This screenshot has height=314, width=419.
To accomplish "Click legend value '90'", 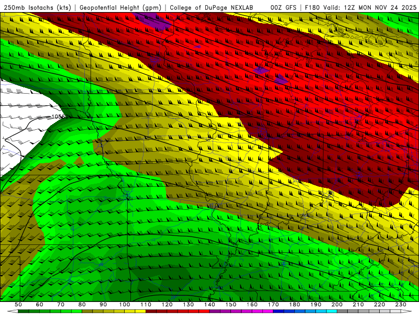I will [103, 305].
